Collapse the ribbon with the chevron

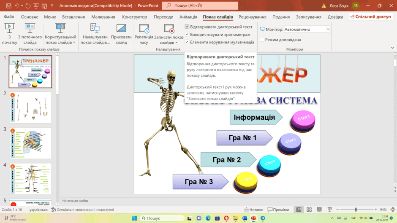(392, 48)
